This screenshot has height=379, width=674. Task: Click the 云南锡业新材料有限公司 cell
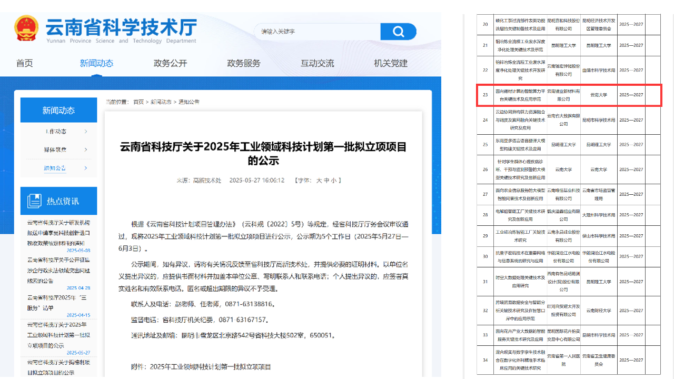(x=563, y=95)
